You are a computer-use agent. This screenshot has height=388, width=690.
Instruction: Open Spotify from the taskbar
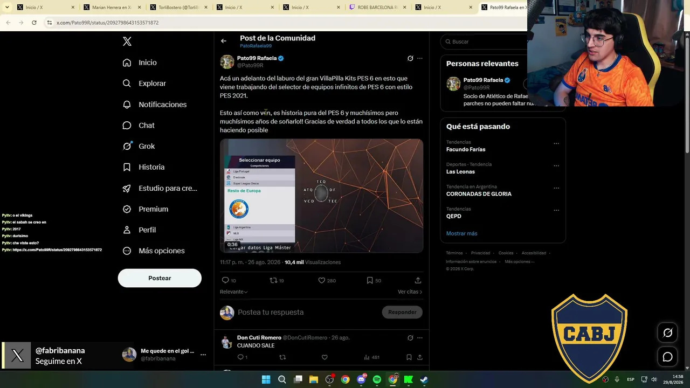click(377, 379)
